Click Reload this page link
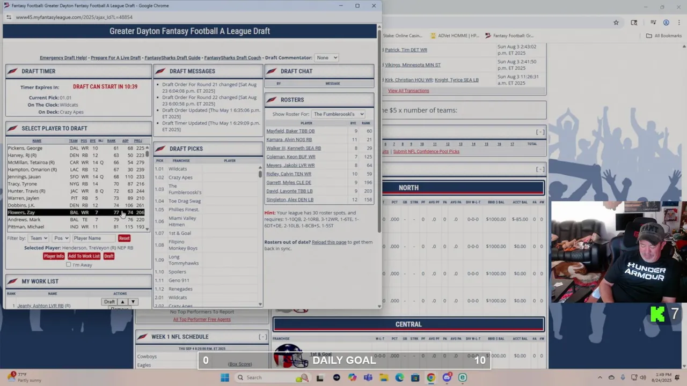The height and width of the screenshot is (386, 687). [329, 242]
